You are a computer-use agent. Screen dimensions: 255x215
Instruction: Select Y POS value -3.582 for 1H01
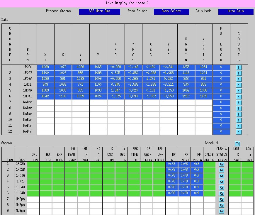click(x=133, y=85)
